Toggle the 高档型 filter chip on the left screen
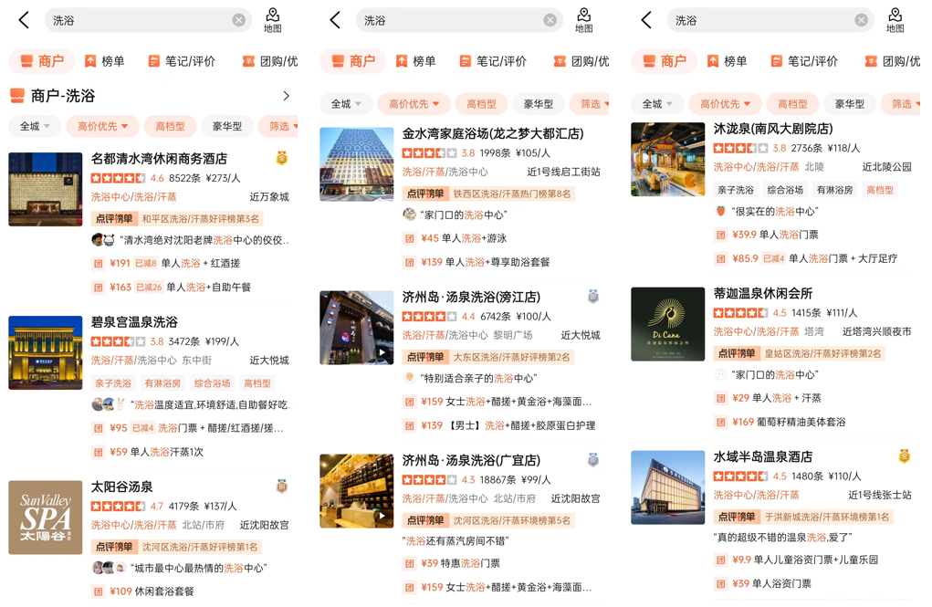Image resolution: width=932 pixels, height=607 pixels. [x=170, y=126]
